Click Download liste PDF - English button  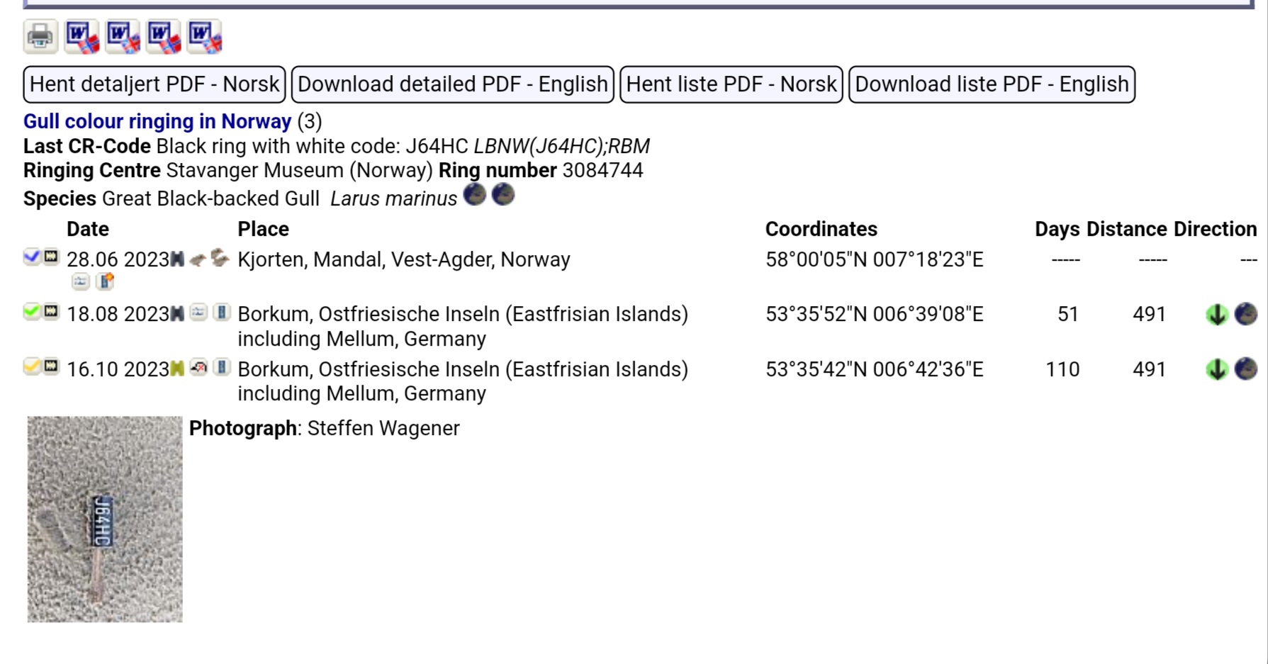pyautogui.click(x=992, y=84)
